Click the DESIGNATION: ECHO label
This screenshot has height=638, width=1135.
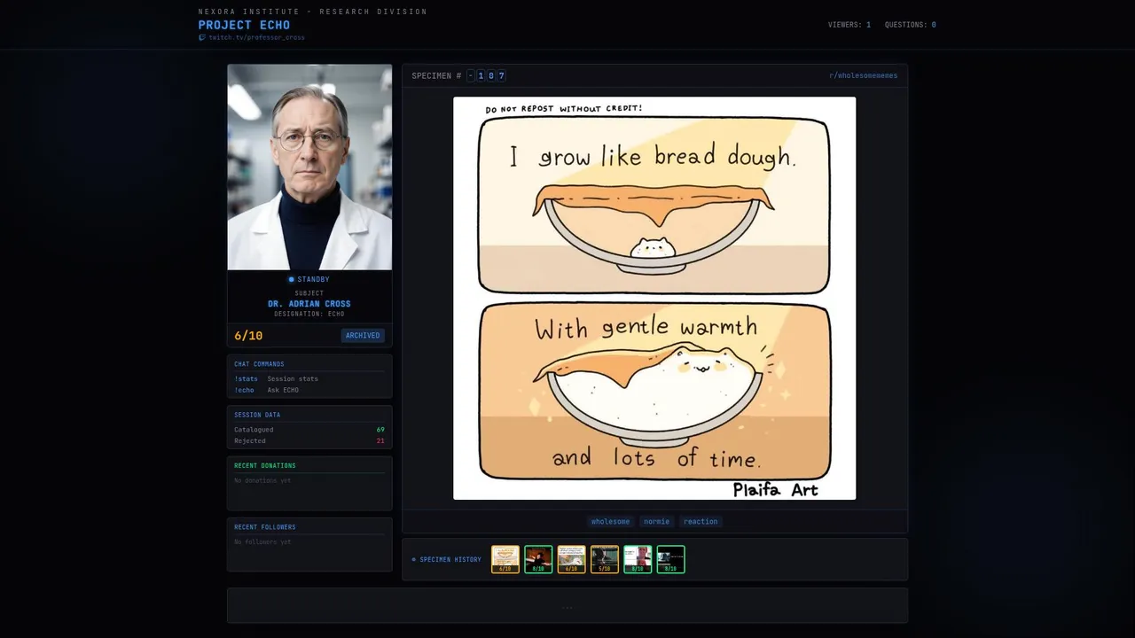(x=309, y=315)
